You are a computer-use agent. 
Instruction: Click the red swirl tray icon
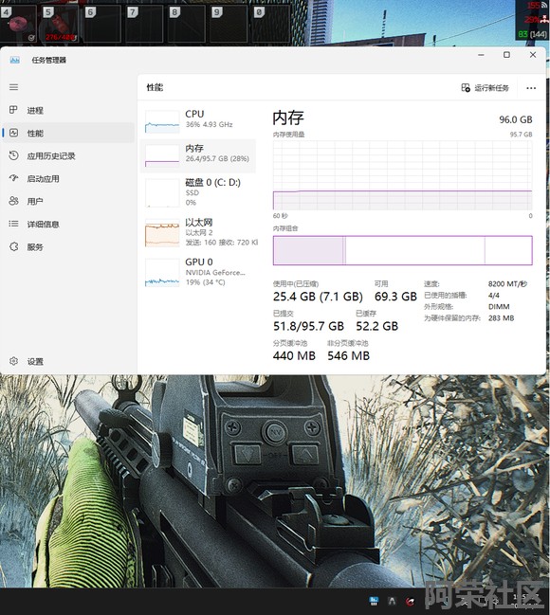click(x=410, y=602)
